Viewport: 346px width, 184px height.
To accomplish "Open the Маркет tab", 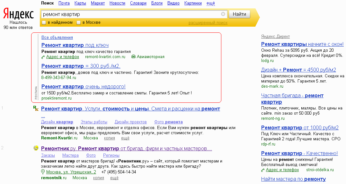I will click(x=98, y=3).
